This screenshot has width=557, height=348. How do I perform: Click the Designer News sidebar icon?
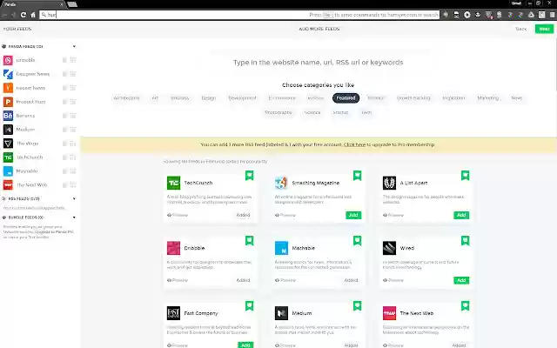[x=8, y=74]
